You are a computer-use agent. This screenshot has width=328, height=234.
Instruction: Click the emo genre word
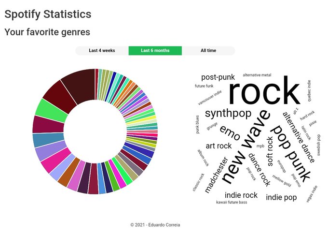click(x=230, y=133)
